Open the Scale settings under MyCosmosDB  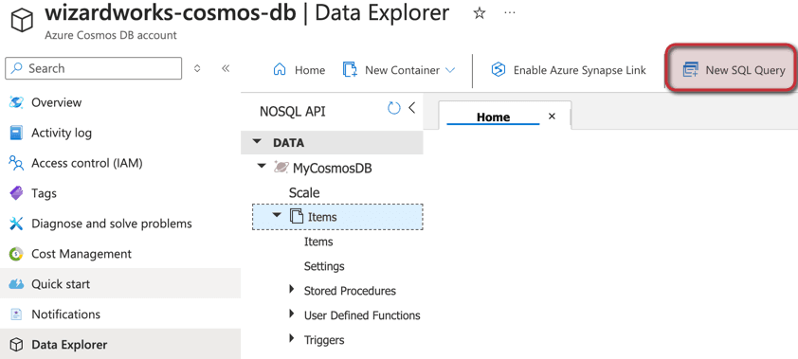click(x=304, y=192)
